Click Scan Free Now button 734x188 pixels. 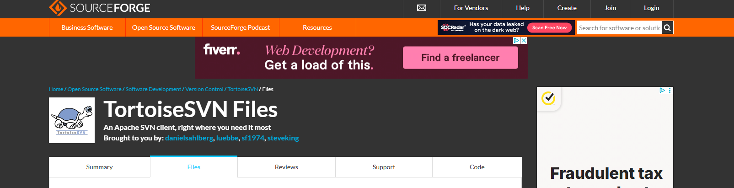point(549,27)
